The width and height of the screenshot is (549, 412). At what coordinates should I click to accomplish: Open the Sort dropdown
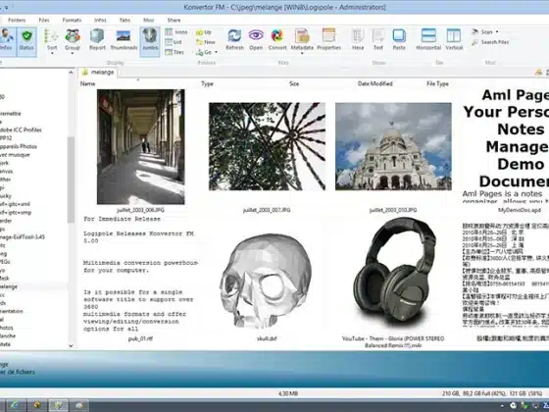(x=52, y=42)
